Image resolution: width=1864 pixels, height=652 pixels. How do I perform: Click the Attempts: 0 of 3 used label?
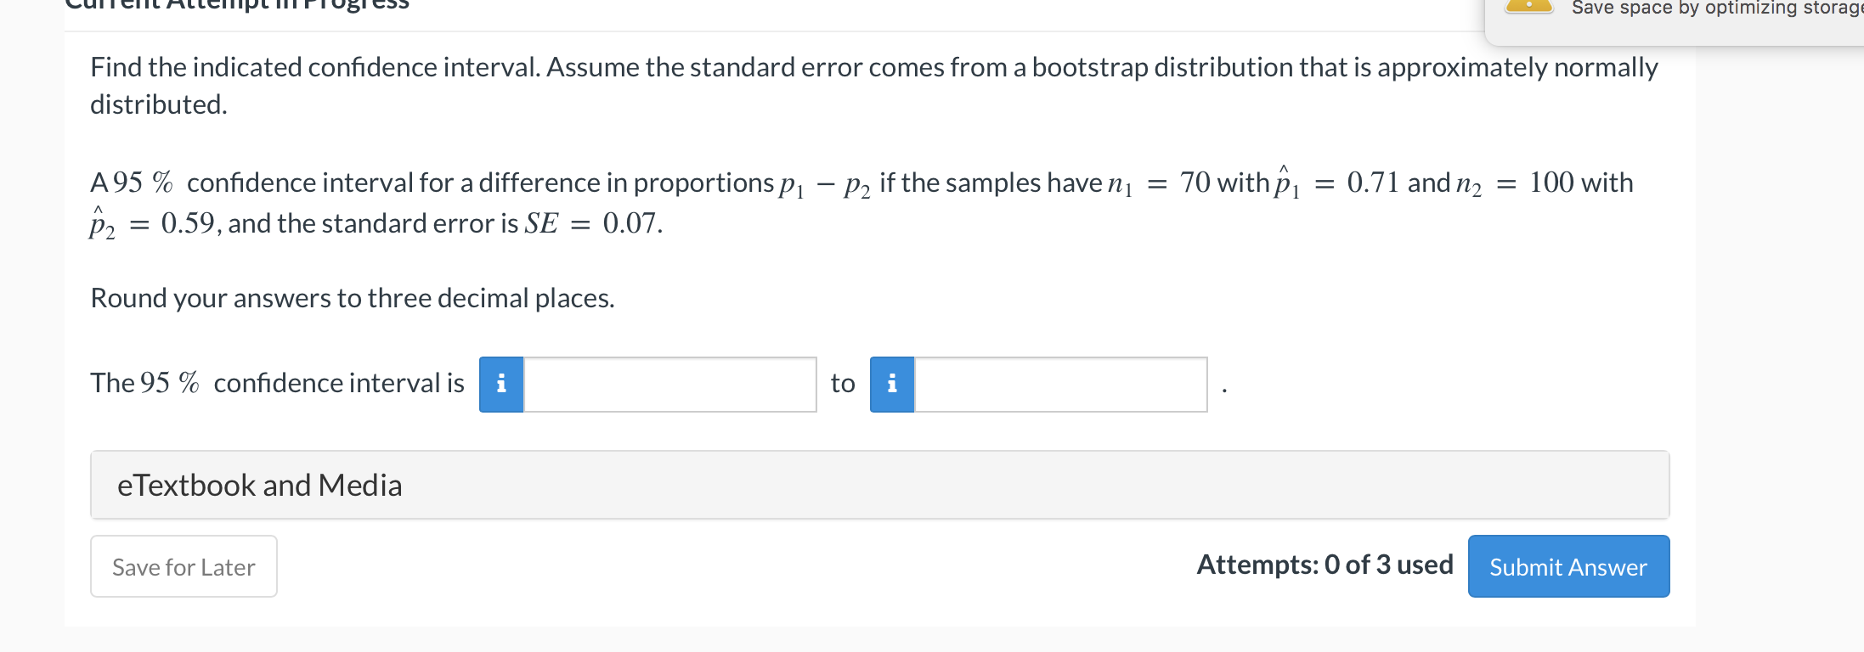[1325, 565]
